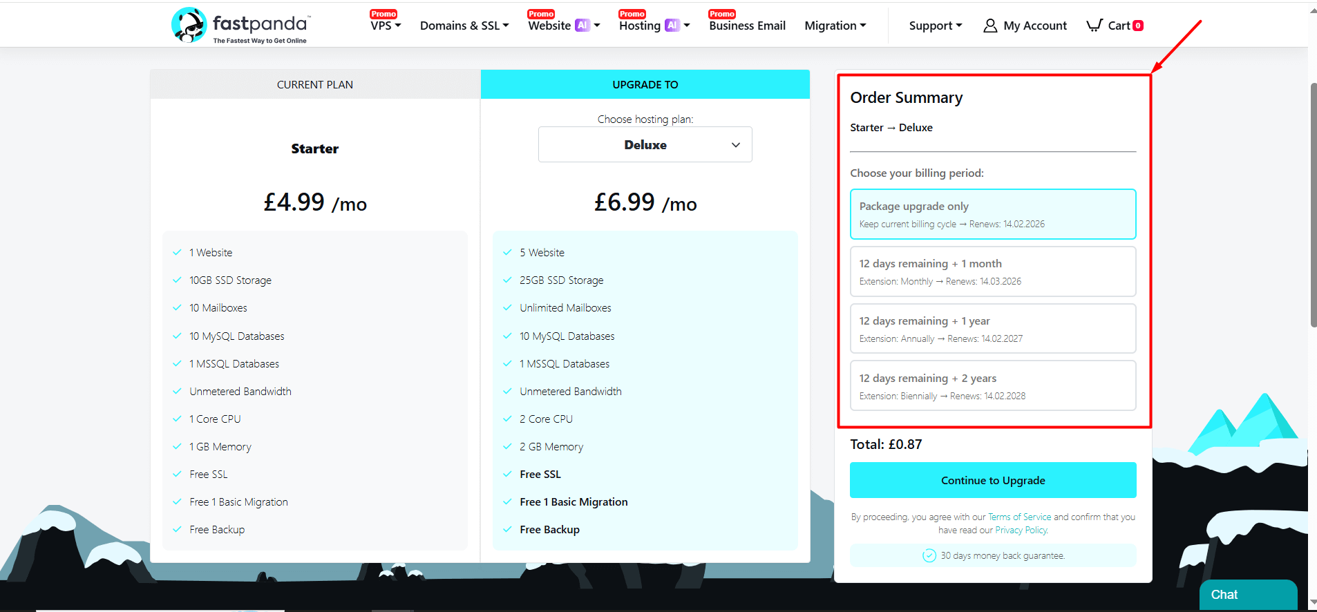Click the money back guarantee checkmark icon
Screen dimensions: 1317x612
[x=929, y=555]
